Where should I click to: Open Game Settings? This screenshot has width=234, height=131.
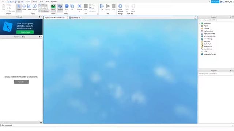coord(120,8)
